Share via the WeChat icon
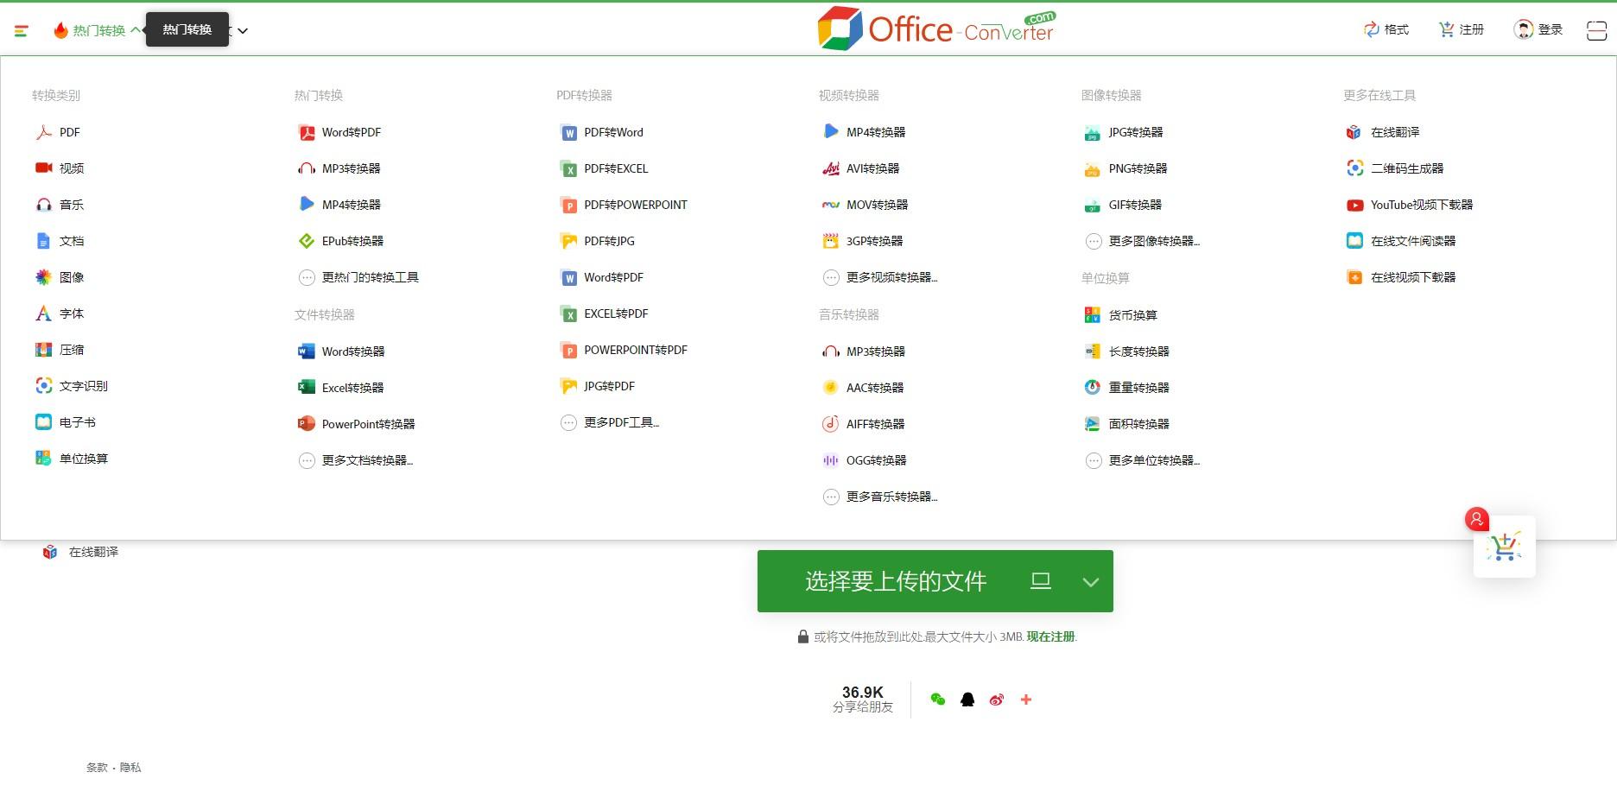 (x=938, y=700)
